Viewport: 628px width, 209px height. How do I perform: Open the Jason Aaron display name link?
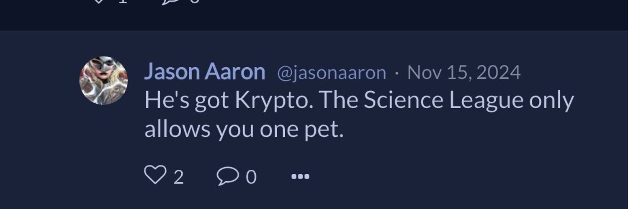tap(205, 72)
